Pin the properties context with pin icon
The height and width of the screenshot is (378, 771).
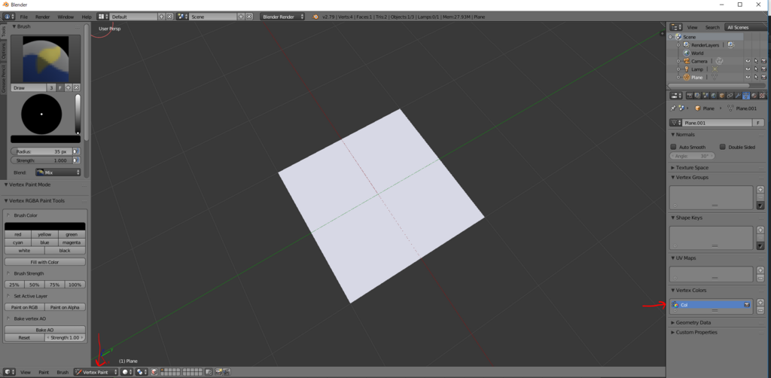673,108
